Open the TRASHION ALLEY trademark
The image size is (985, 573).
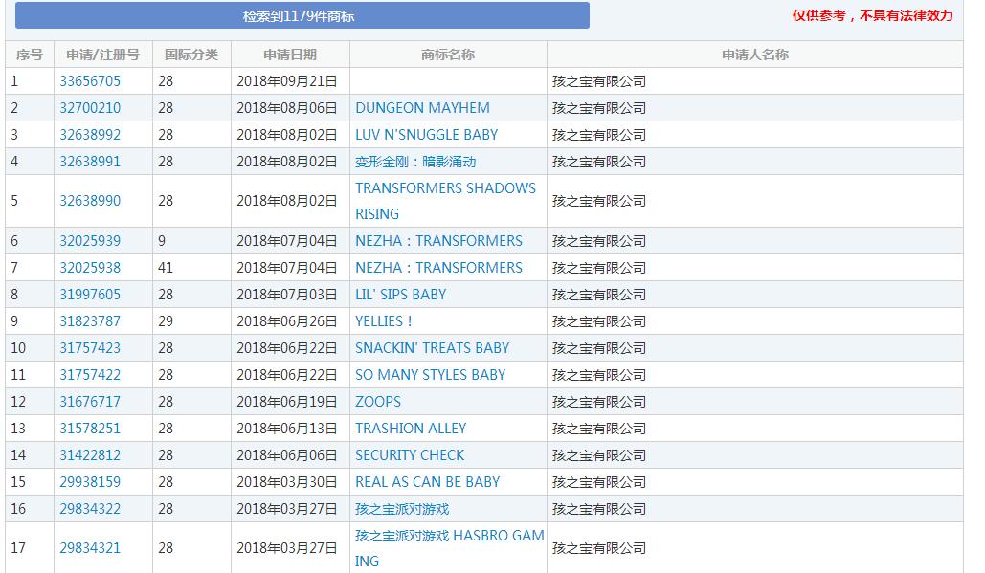(x=411, y=429)
